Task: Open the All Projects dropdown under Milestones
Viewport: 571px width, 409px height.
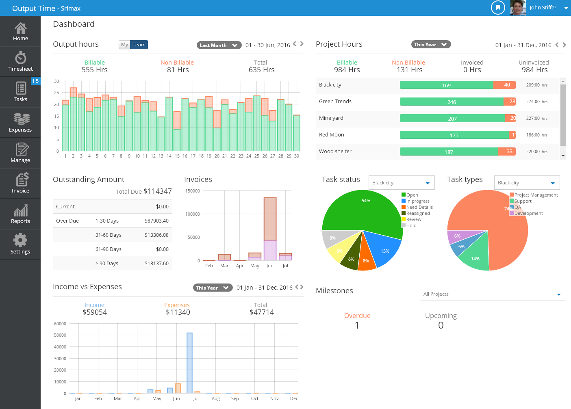Action: click(x=492, y=294)
